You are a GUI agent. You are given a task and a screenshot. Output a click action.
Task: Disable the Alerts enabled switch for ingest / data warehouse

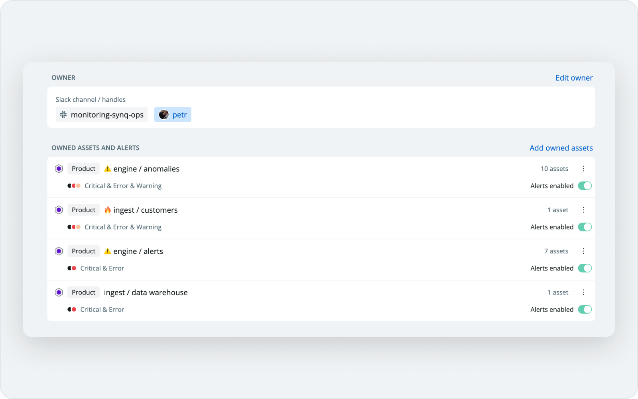(x=585, y=309)
